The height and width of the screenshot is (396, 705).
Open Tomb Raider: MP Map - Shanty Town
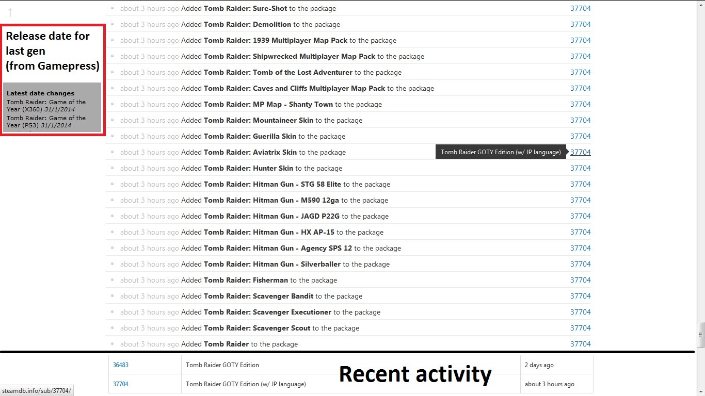(268, 105)
